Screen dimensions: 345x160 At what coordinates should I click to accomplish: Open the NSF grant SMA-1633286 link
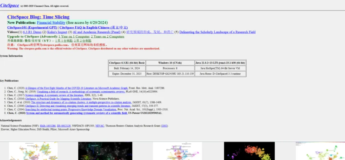coord(48,126)
